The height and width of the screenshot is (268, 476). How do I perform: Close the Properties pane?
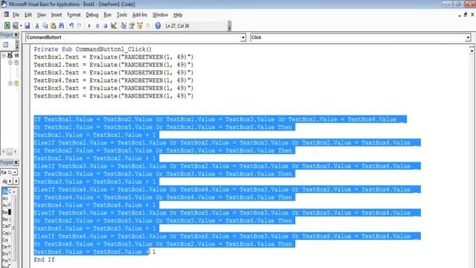[x=16, y=162]
